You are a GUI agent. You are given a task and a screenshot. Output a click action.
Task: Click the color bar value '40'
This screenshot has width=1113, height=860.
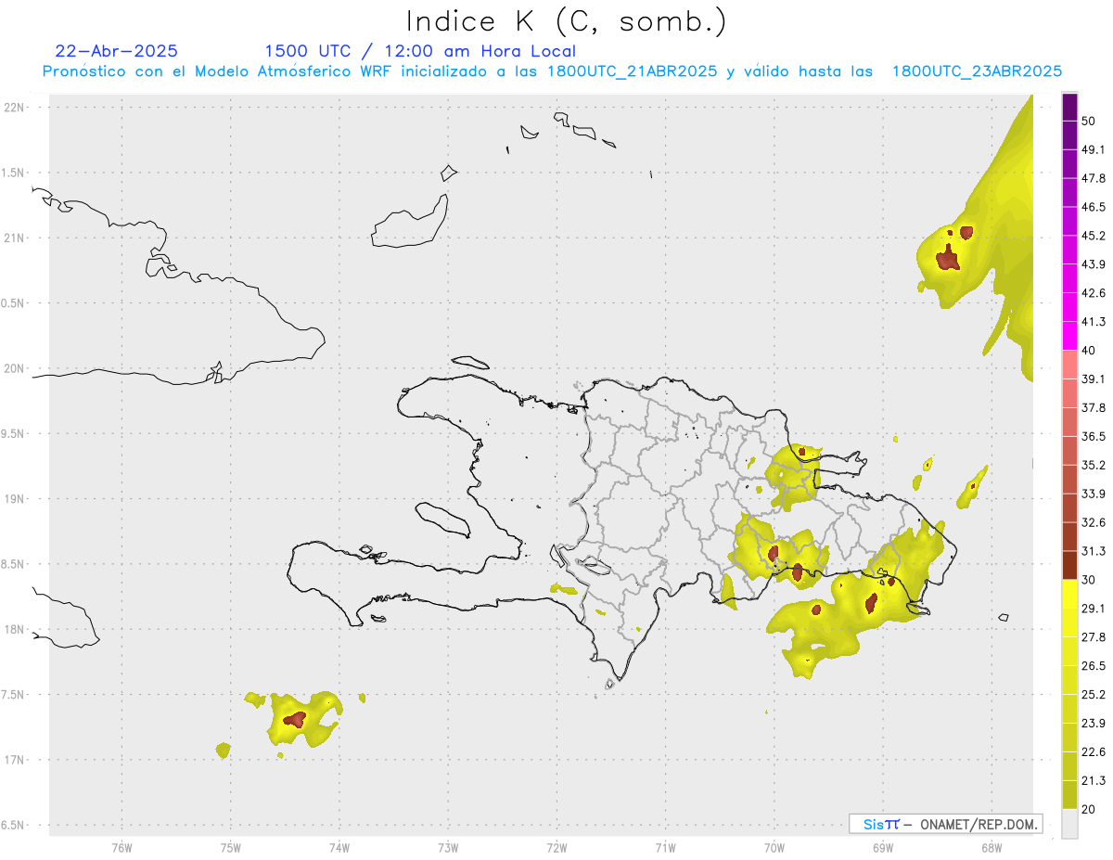point(1089,351)
